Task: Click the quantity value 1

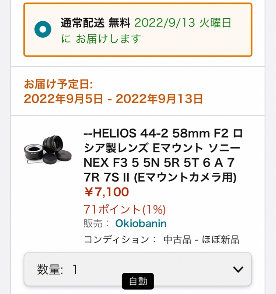Action: (x=75, y=269)
